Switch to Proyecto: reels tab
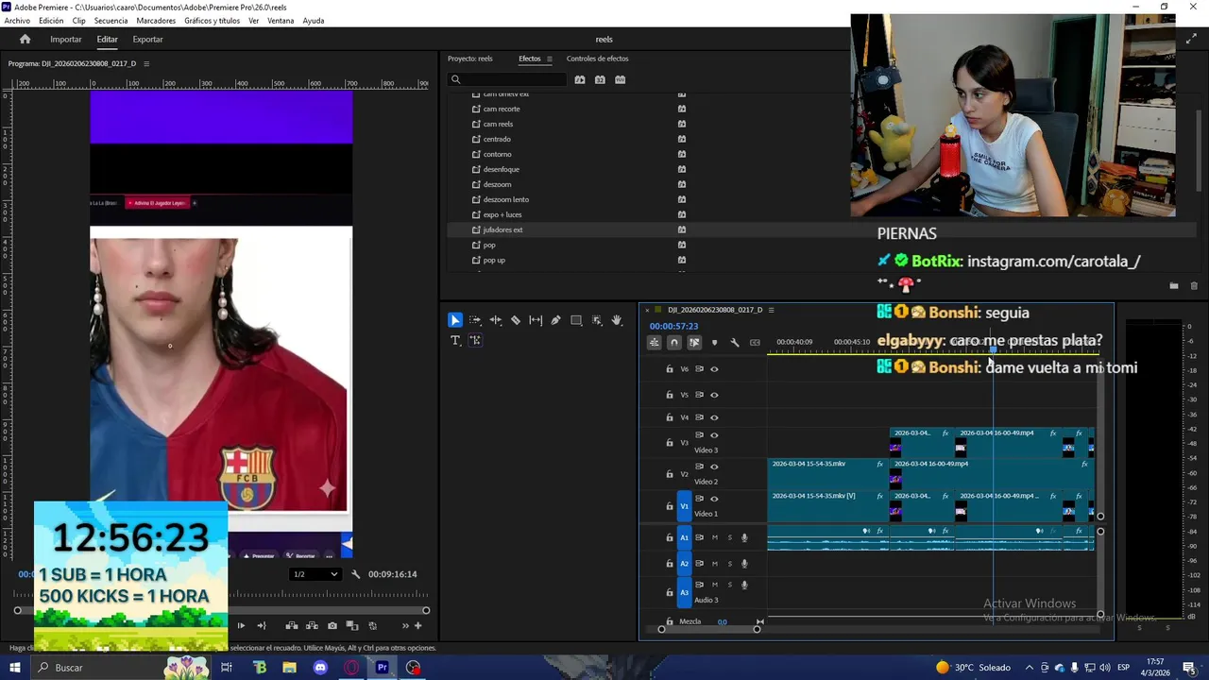This screenshot has height=680, width=1209. click(x=469, y=59)
